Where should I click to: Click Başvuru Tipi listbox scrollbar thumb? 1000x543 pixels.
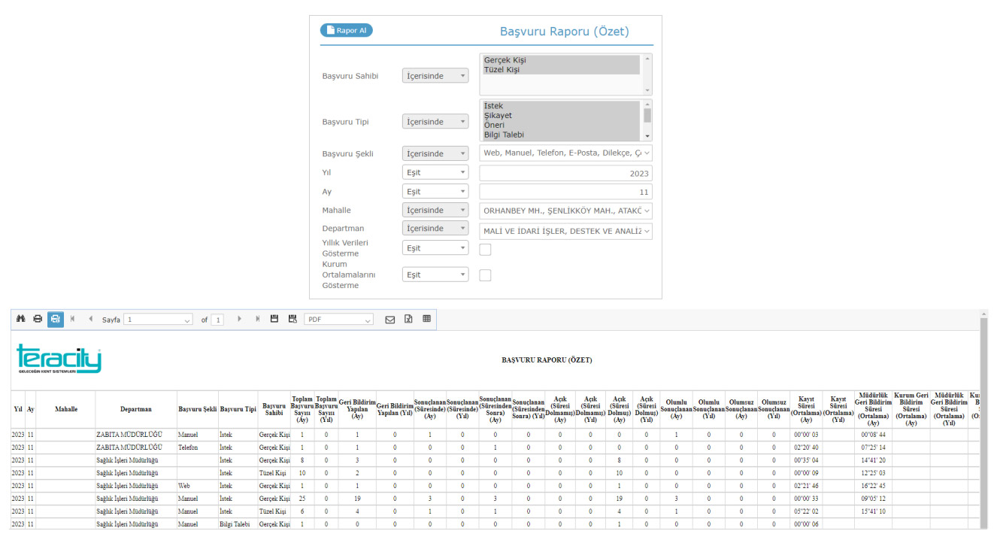pos(647,115)
